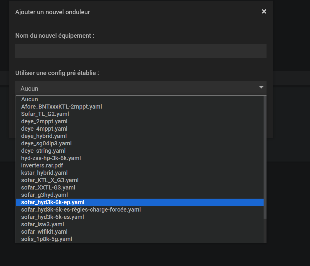Select highlighted sofar_hyd3k-6k-ep.yaml option
Screen dimensions: 310x266
pyautogui.click(x=53, y=202)
